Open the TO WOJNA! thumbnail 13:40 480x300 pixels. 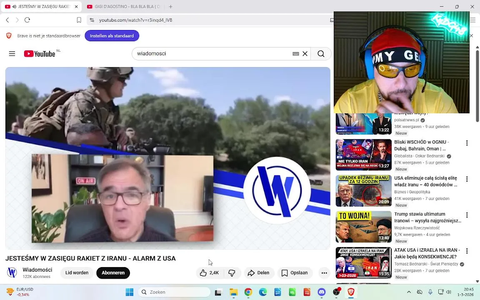pyautogui.click(x=364, y=227)
